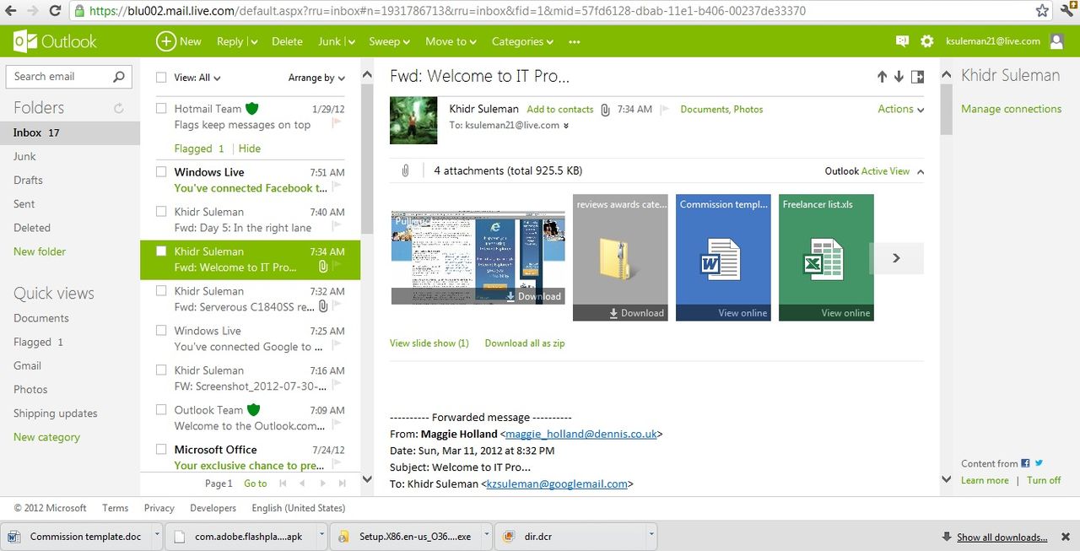Click the sender's avatar picture
Image resolution: width=1080 pixels, height=551 pixels.
coord(413,120)
